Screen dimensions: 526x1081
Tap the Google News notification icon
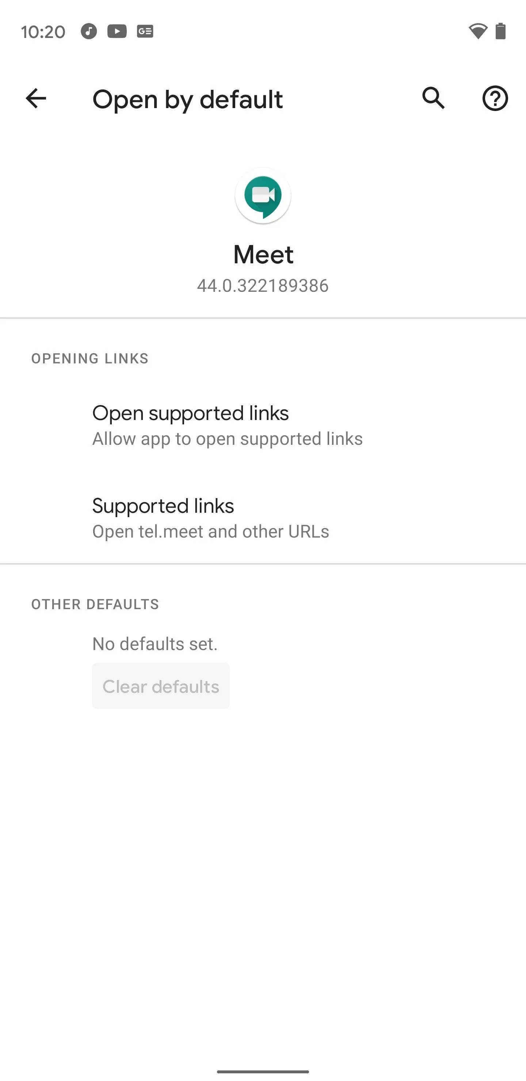click(x=145, y=31)
